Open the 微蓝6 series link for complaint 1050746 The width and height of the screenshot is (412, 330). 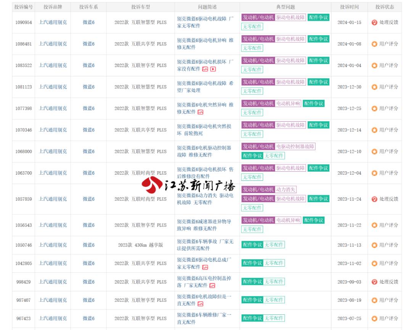(89, 245)
